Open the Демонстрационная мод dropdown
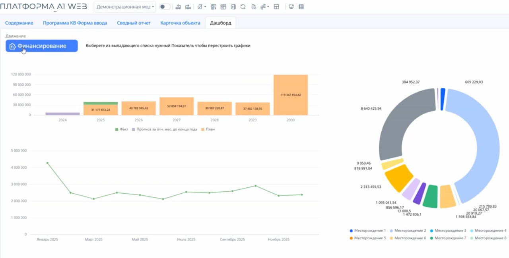Image resolution: width=509 pixels, height=258 pixels. click(x=125, y=7)
